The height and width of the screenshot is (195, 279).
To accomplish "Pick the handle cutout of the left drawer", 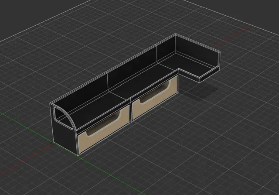I will click(x=104, y=123).
